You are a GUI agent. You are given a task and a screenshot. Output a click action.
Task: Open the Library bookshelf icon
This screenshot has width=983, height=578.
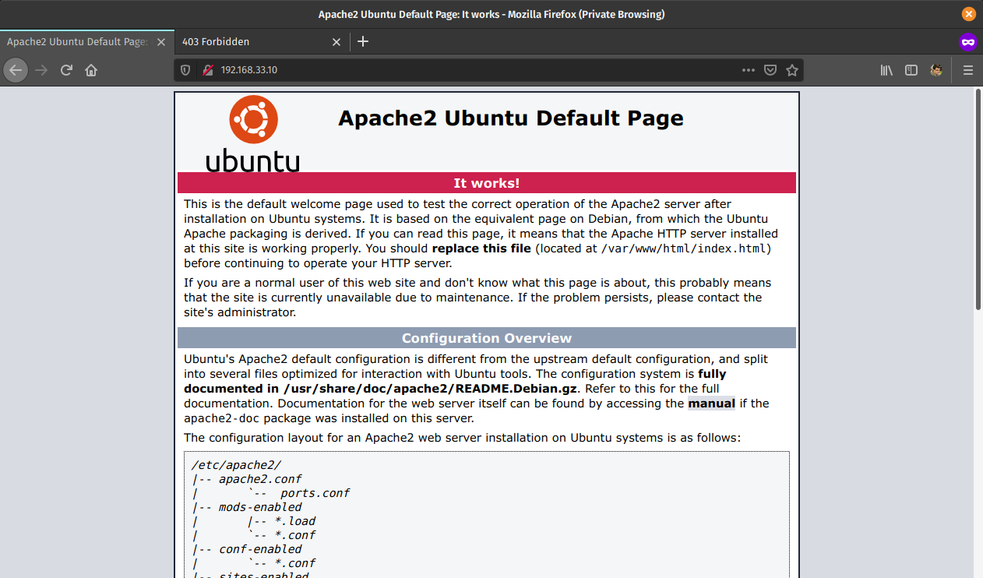(886, 70)
